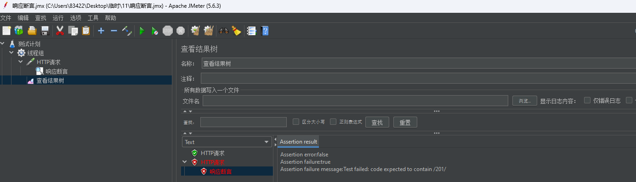Click green shield icon of successful HTTP请求
Viewport: 636px width, 182px height.
tap(195, 153)
